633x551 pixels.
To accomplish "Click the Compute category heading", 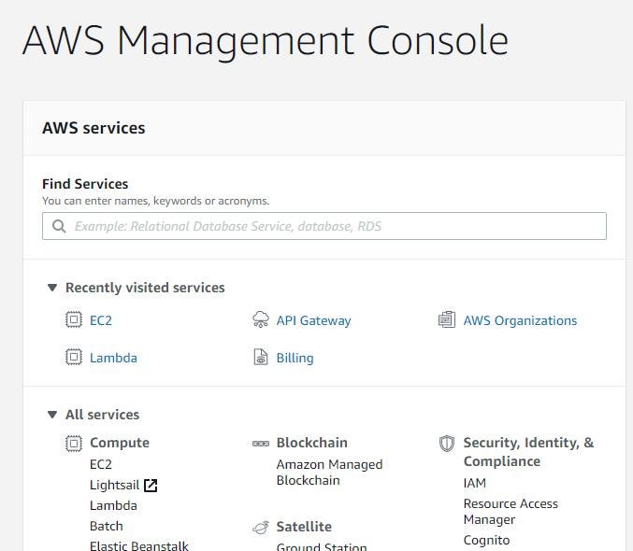I will [x=120, y=443].
